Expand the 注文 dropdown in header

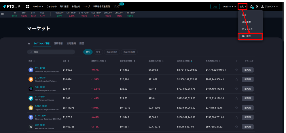coord(243,7)
